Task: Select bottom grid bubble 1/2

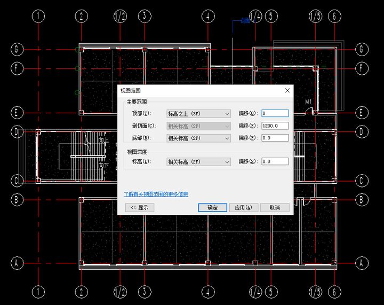Action: coord(120,292)
